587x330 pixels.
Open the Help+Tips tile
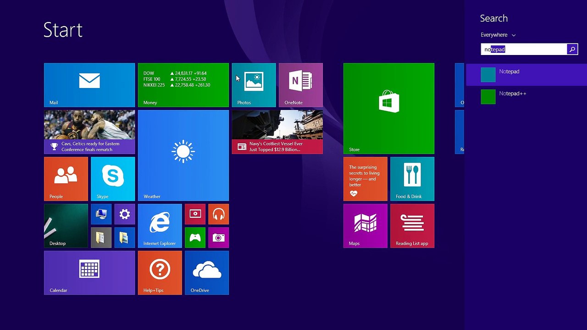pos(160,273)
